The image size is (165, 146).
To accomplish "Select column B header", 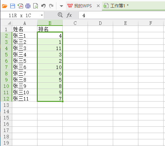I will (50, 23).
